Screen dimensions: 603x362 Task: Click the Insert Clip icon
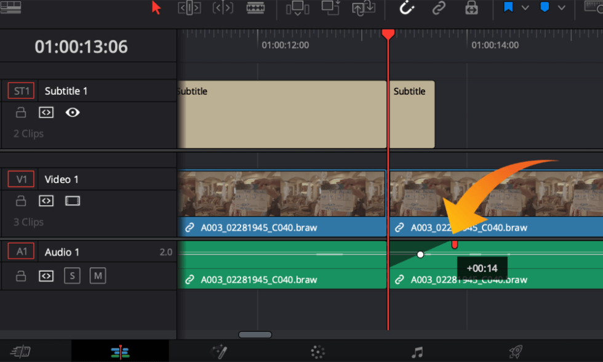(x=298, y=8)
